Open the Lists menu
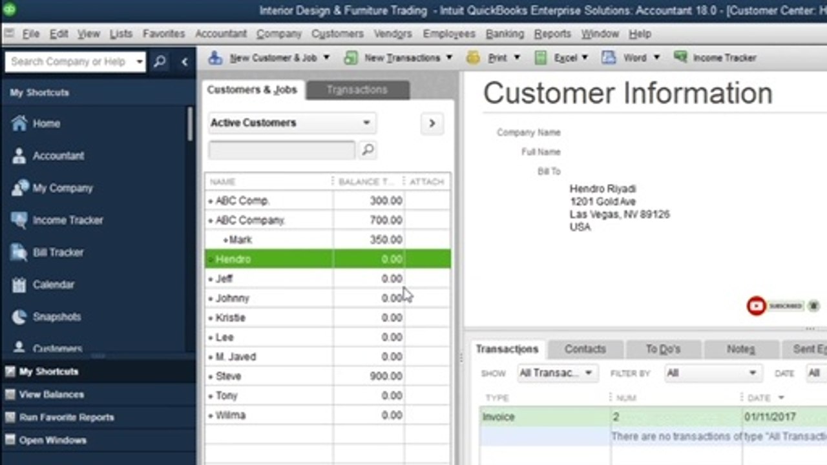The image size is (827, 465). pyautogui.click(x=120, y=34)
